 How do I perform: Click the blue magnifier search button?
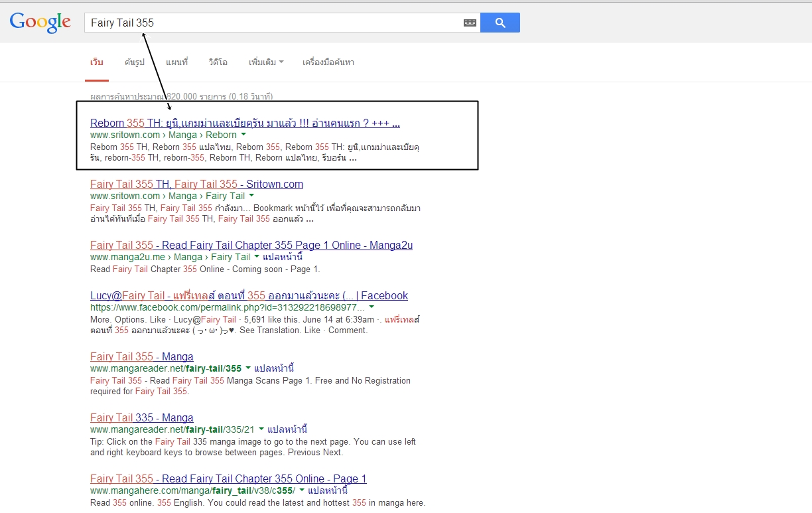[x=500, y=23]
